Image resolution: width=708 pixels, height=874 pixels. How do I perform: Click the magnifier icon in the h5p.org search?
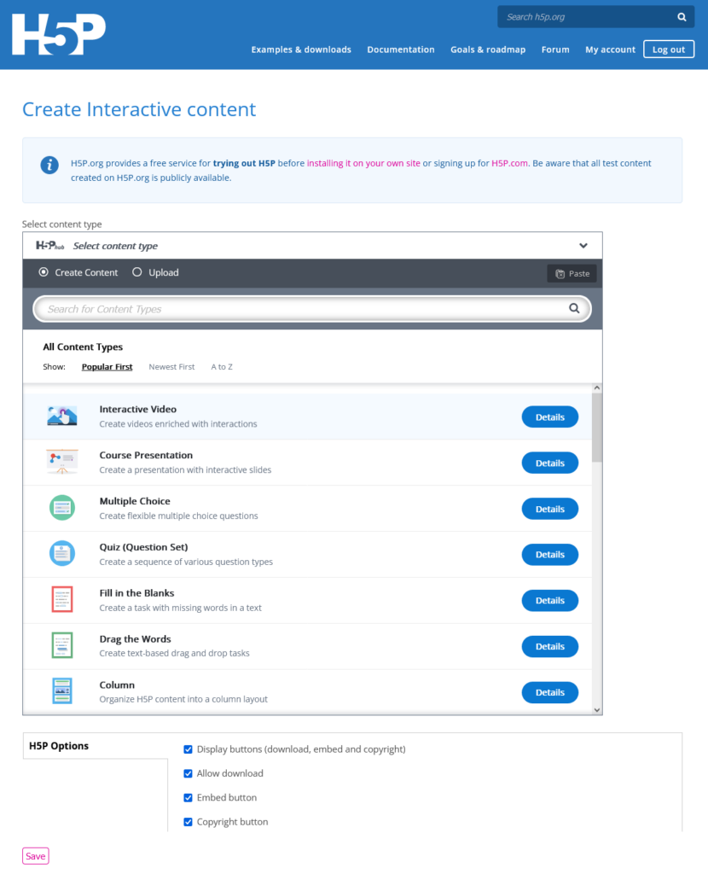click(x=682, y=17)
